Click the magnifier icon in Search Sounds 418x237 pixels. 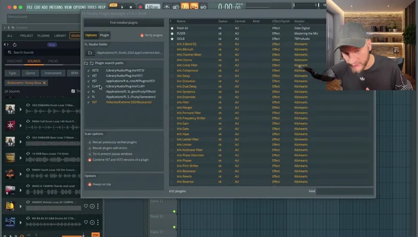point(10,53)
